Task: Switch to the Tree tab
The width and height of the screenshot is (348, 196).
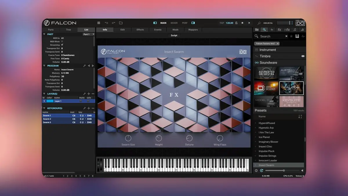Action: 68,30
